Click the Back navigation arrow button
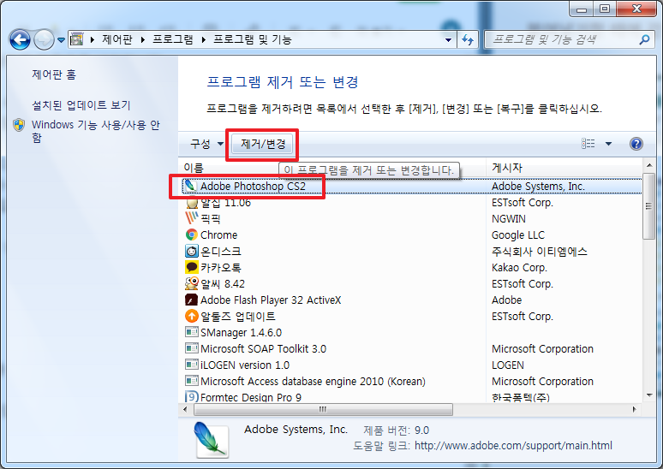The image size is (663, 469). coord(20,39)
